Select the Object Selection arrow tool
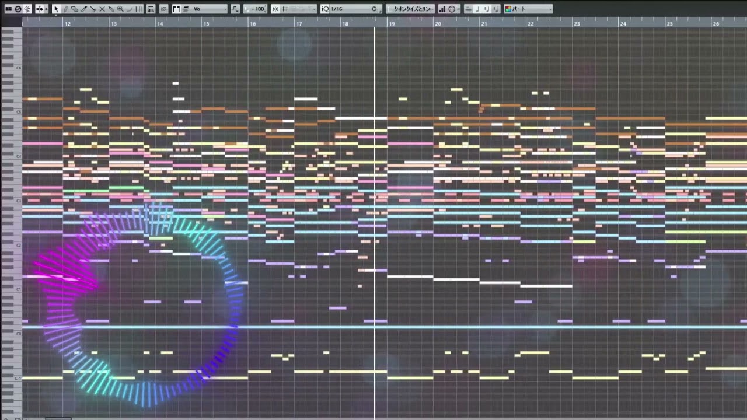 point(56,9)
